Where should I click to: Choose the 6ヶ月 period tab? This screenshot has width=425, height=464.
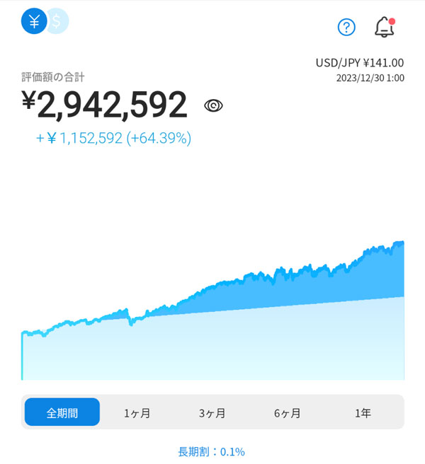[287, 412]
